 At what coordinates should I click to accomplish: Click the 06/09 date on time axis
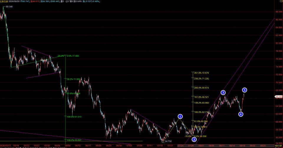(x=68, y=146)
